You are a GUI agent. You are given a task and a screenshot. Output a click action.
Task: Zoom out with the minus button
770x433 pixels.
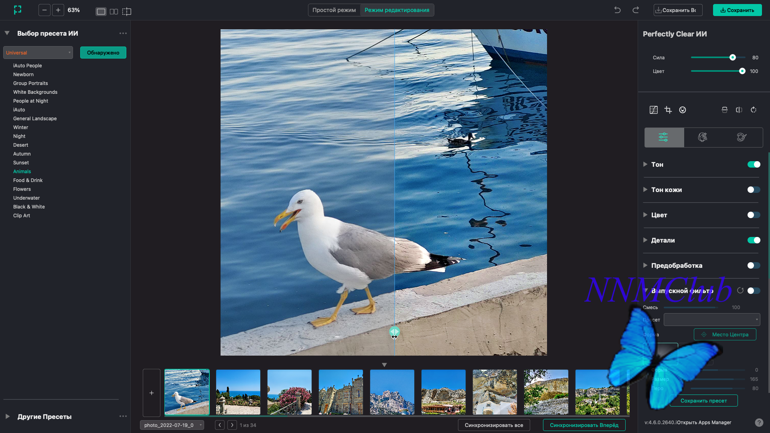pyautogui.click(x=45, y=10)
